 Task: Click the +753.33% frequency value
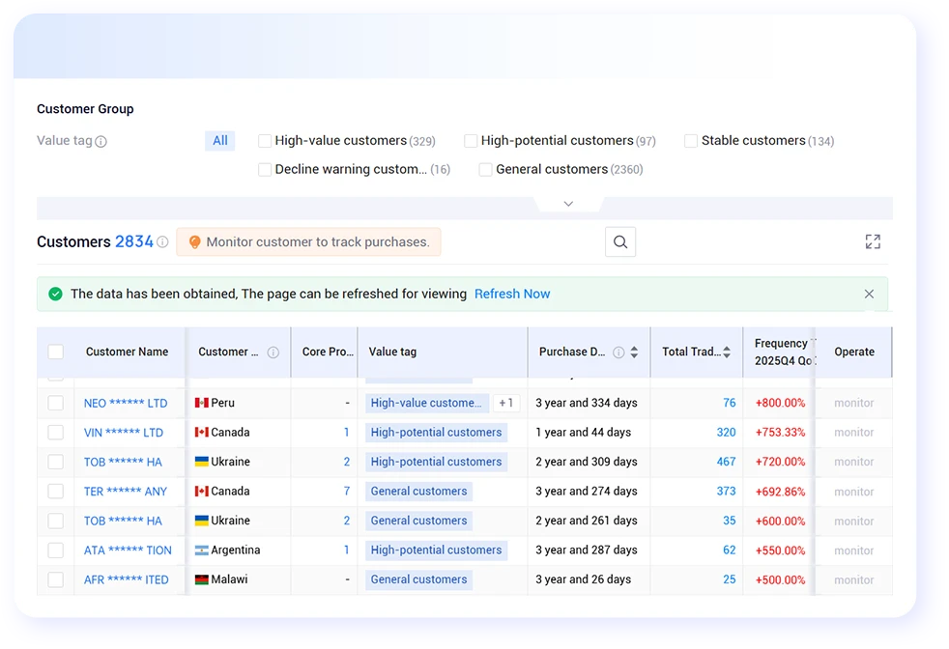click(x=780, y=433)
